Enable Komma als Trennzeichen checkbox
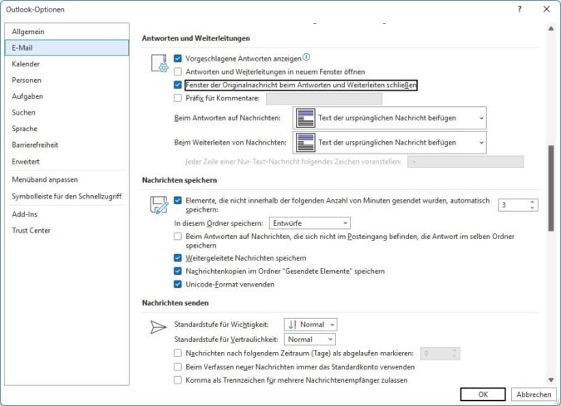The width and height of the screenshot is (561, 406). 178,380
